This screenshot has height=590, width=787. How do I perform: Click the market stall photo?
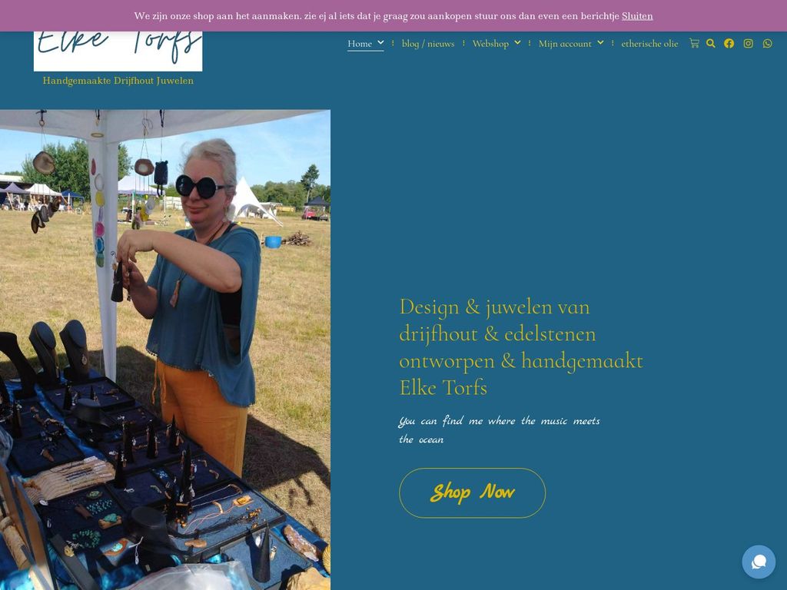pyautogui.click(x=165, y=350)
